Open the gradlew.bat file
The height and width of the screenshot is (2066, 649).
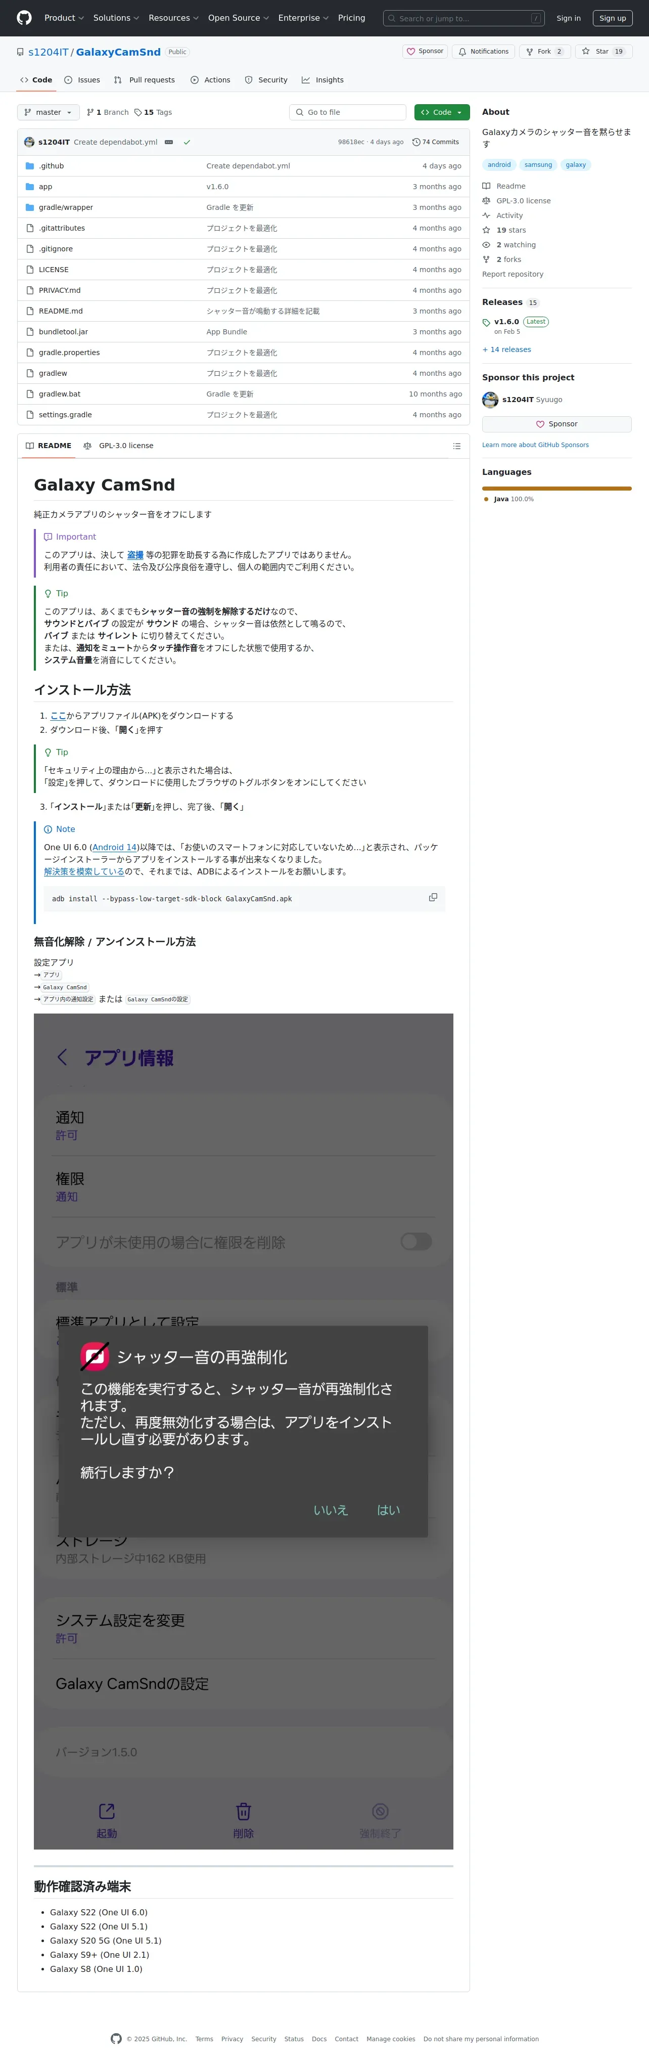pyautogui.click(x=59, y=394)
